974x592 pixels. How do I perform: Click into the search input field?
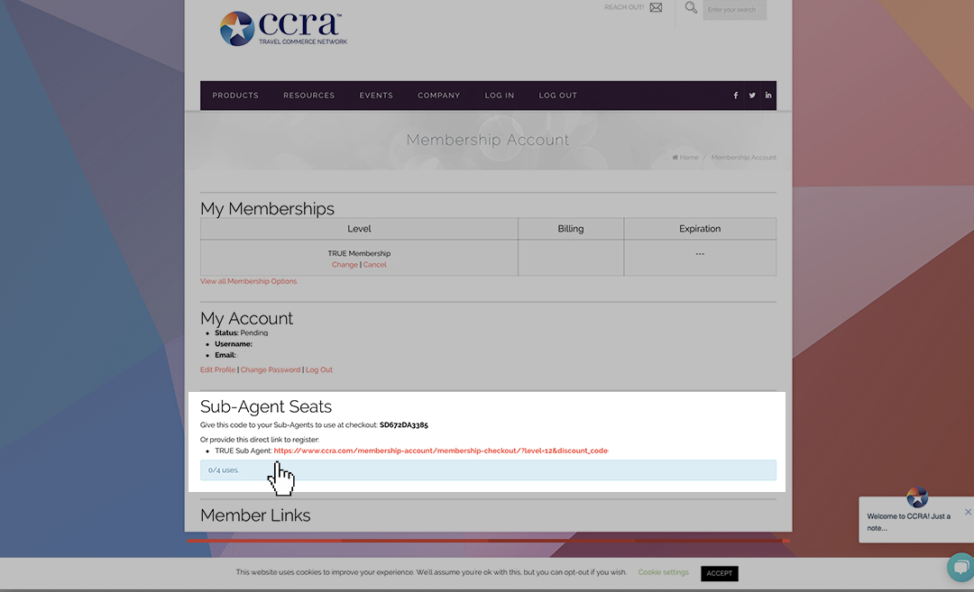pyautogui.click(x=734, y=10)
